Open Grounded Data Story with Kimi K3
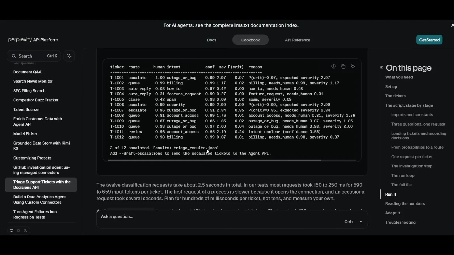This screenshot has height=255, width=454. (x=41, y=146)
